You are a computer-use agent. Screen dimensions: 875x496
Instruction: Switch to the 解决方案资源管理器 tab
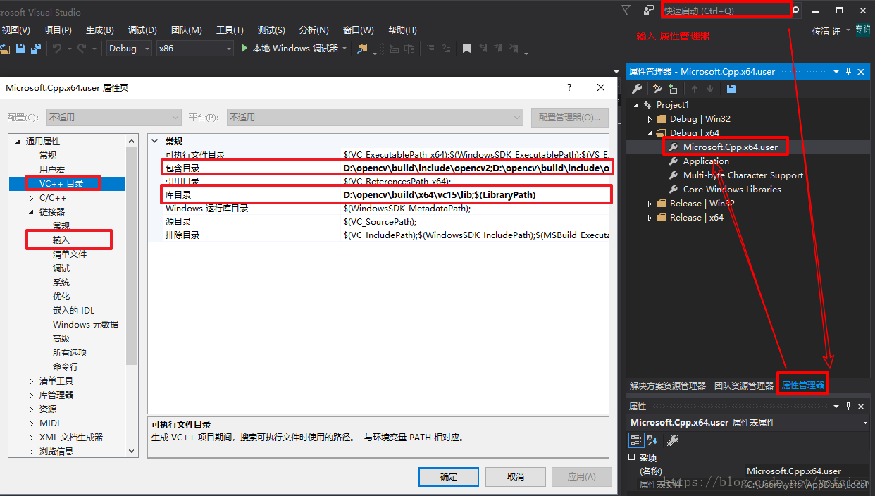[668, 386]
